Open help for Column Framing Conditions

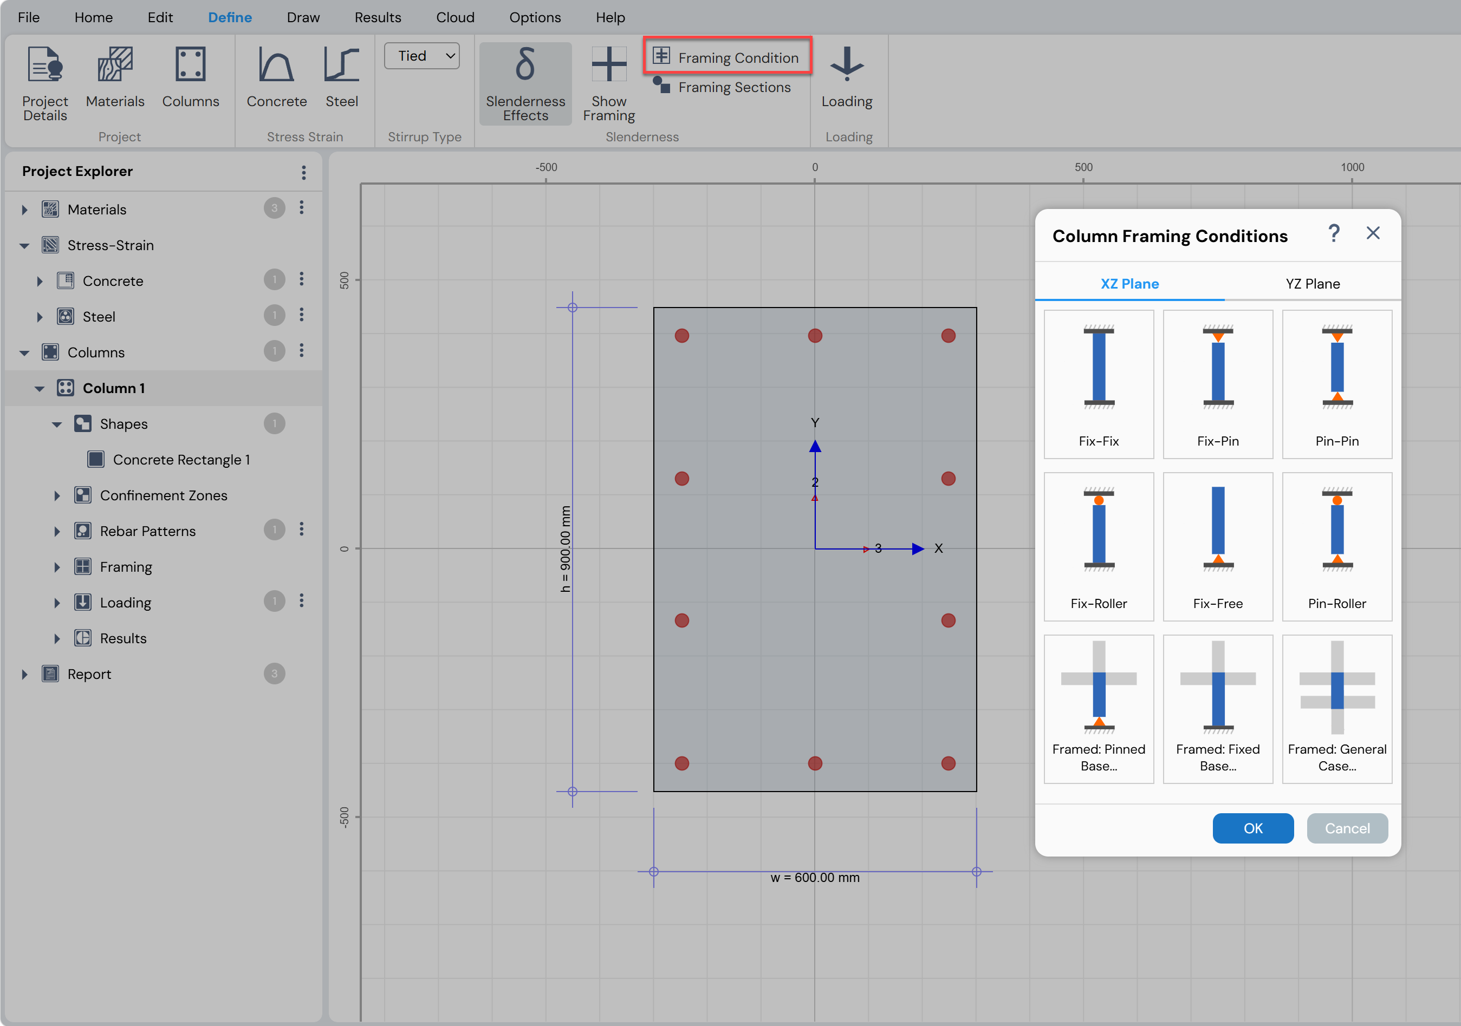pyautogui.click(x=1334, y=233)
